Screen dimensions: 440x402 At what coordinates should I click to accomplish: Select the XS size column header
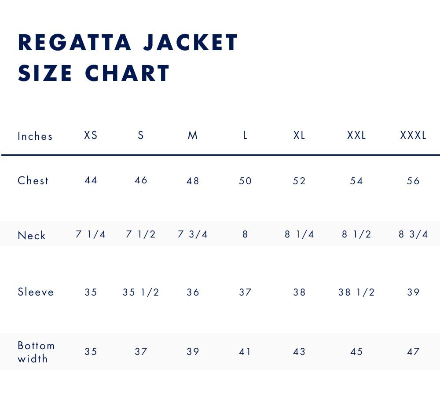pyautogui.click(x=91, y=135)
